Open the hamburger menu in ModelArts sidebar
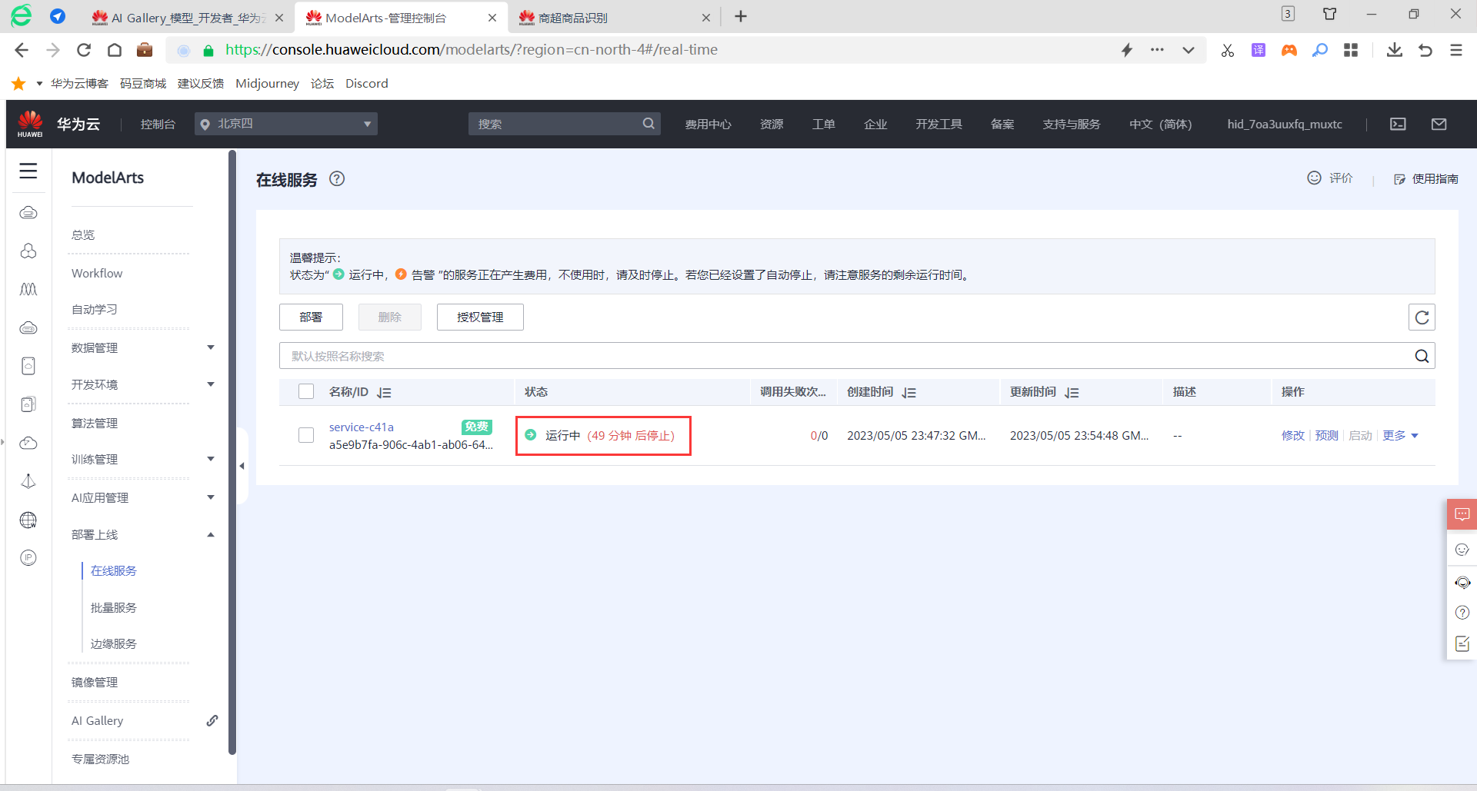Image resolution: width=1477 pixels, height=791 pixels. coord(28,171)
